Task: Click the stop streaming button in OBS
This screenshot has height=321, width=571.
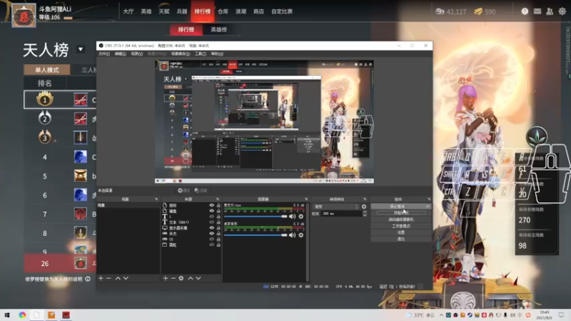Action: [x=398, y=206]
